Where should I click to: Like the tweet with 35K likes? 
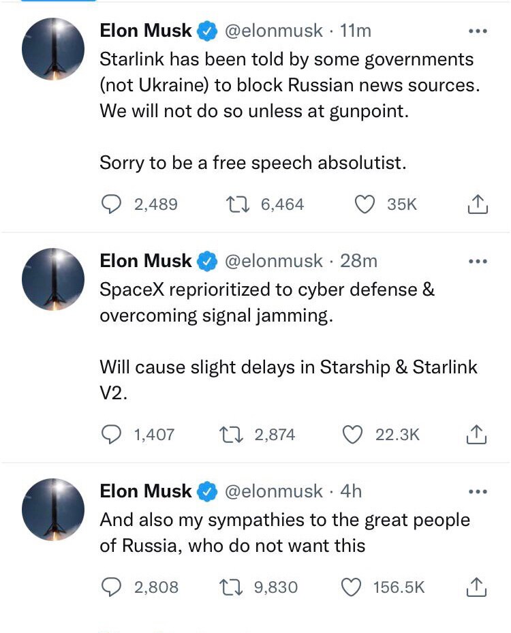pos(366,204)
